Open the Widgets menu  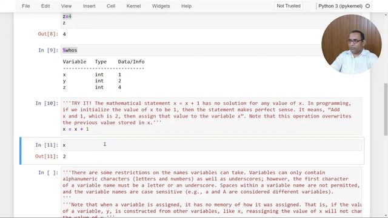coord(161,6)
